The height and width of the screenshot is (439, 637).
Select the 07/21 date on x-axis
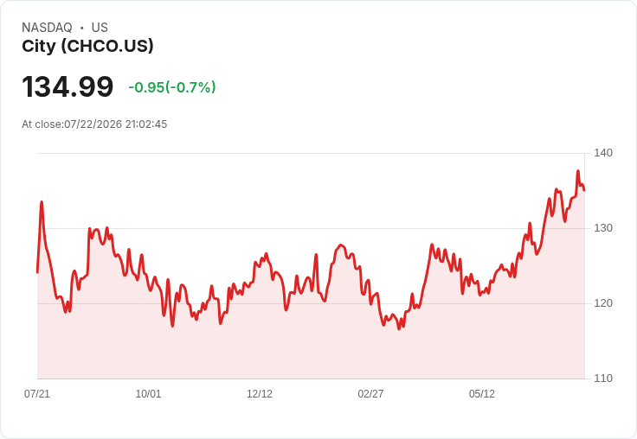point(37,394)
